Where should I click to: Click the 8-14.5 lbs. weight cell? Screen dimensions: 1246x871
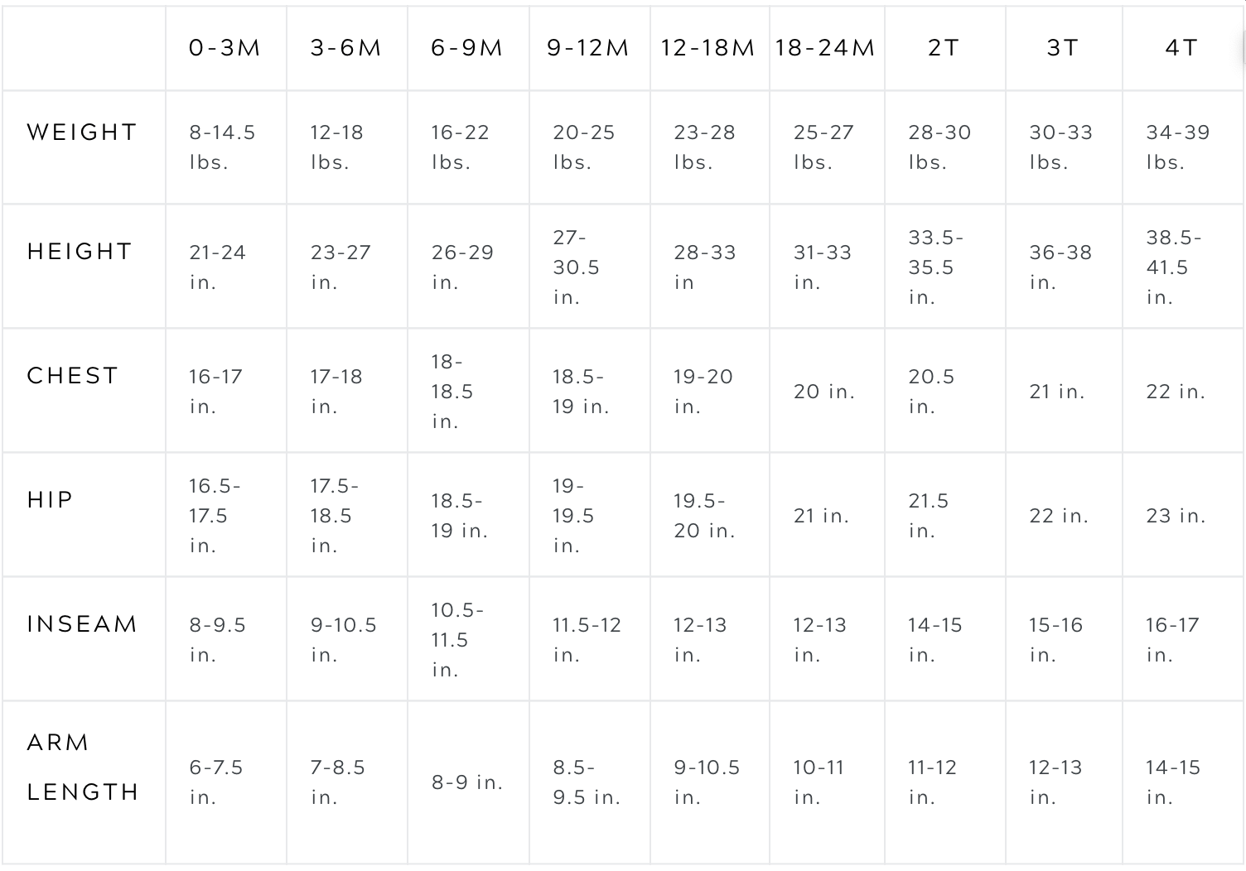(222, 147)
